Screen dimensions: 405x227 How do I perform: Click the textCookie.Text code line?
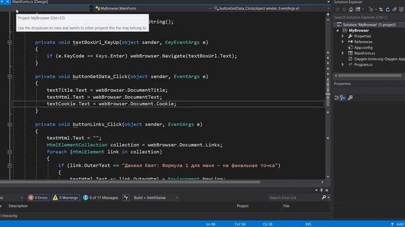point(111,103)
